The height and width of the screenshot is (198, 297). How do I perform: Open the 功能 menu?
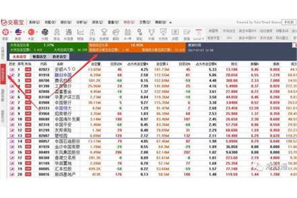(50, 22)
